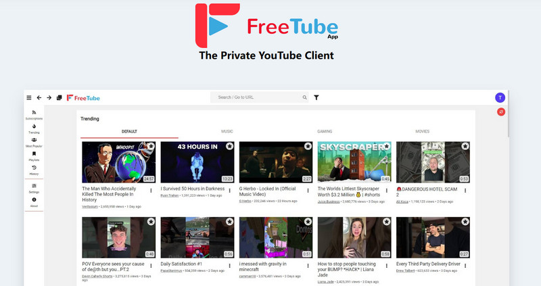Open options menu for i messed with gravity
The image size is (541, 286).
pos(308,266)
